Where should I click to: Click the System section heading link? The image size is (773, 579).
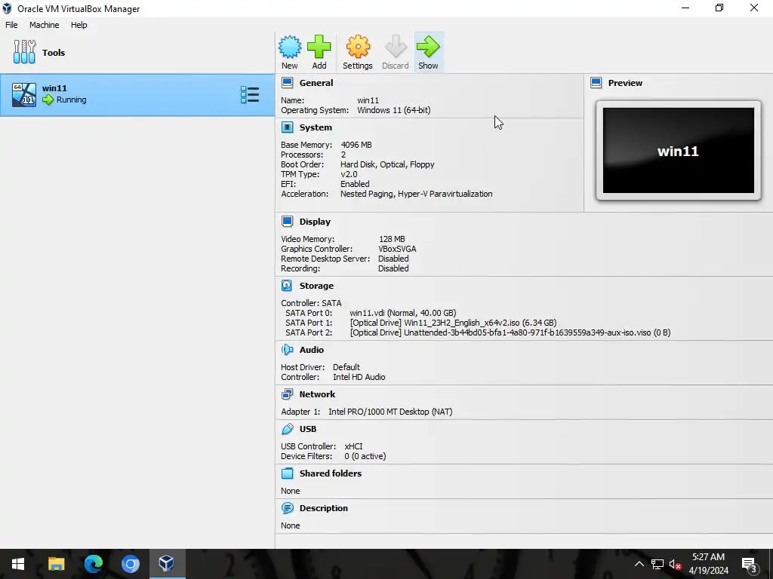(316, 127)
